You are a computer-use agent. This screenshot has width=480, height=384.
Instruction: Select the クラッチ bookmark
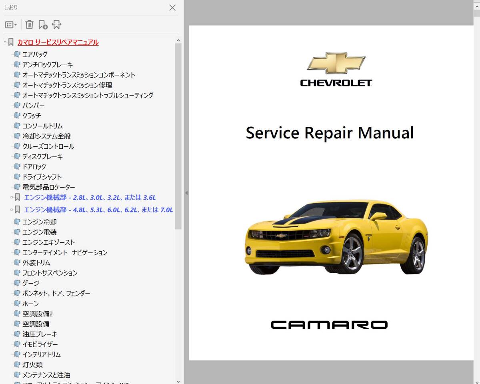tap(32, 116)
